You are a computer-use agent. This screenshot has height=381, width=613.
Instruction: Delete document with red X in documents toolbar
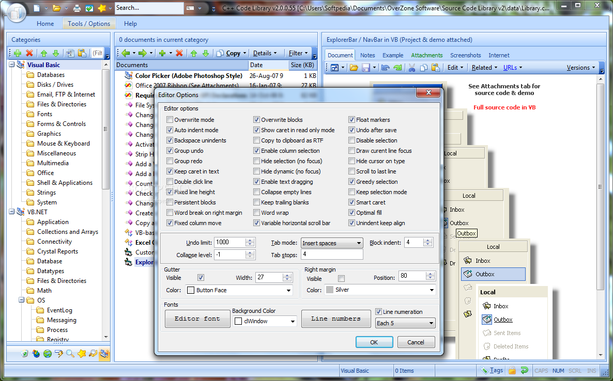point(179,53)
